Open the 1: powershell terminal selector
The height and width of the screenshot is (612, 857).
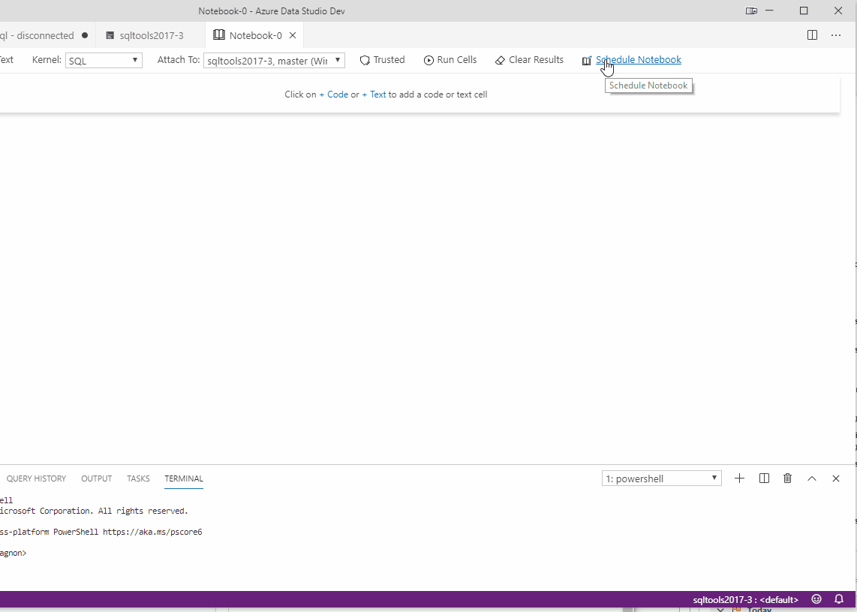(660, 478)
